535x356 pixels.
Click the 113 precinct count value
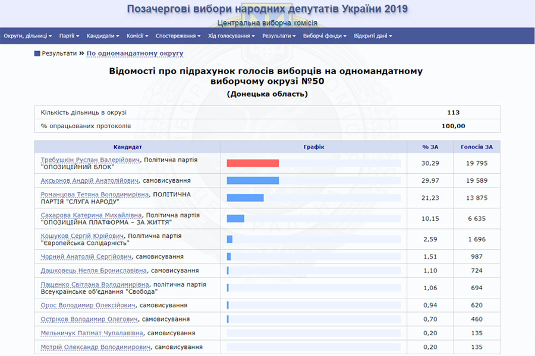[453, 112]
